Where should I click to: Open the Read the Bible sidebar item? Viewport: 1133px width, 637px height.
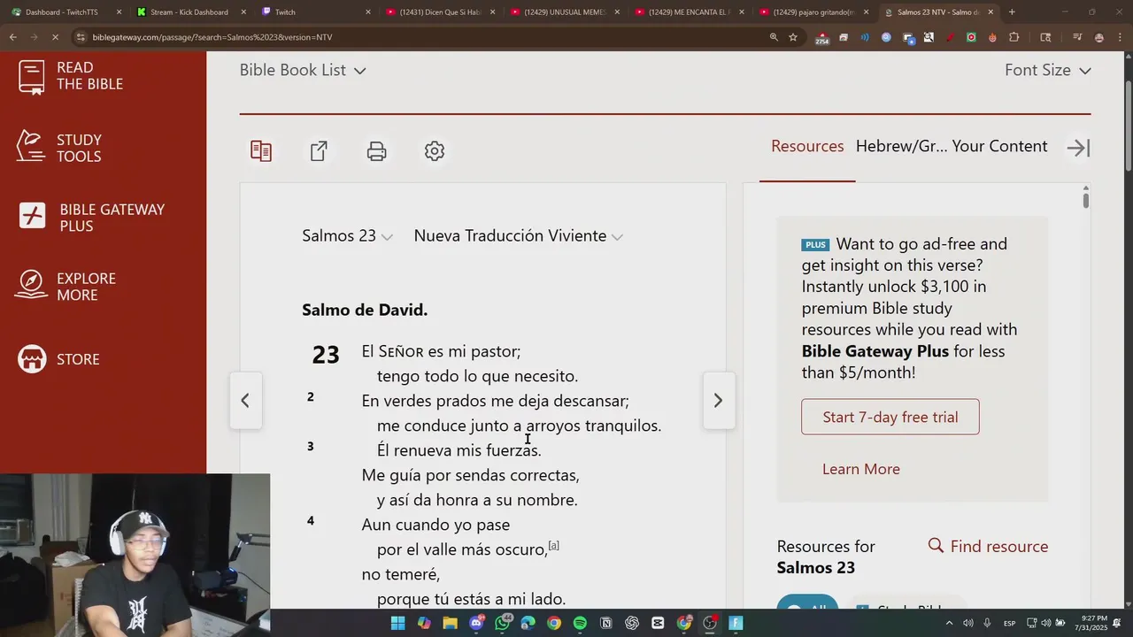pyautogui.click(x=71, y=76)
